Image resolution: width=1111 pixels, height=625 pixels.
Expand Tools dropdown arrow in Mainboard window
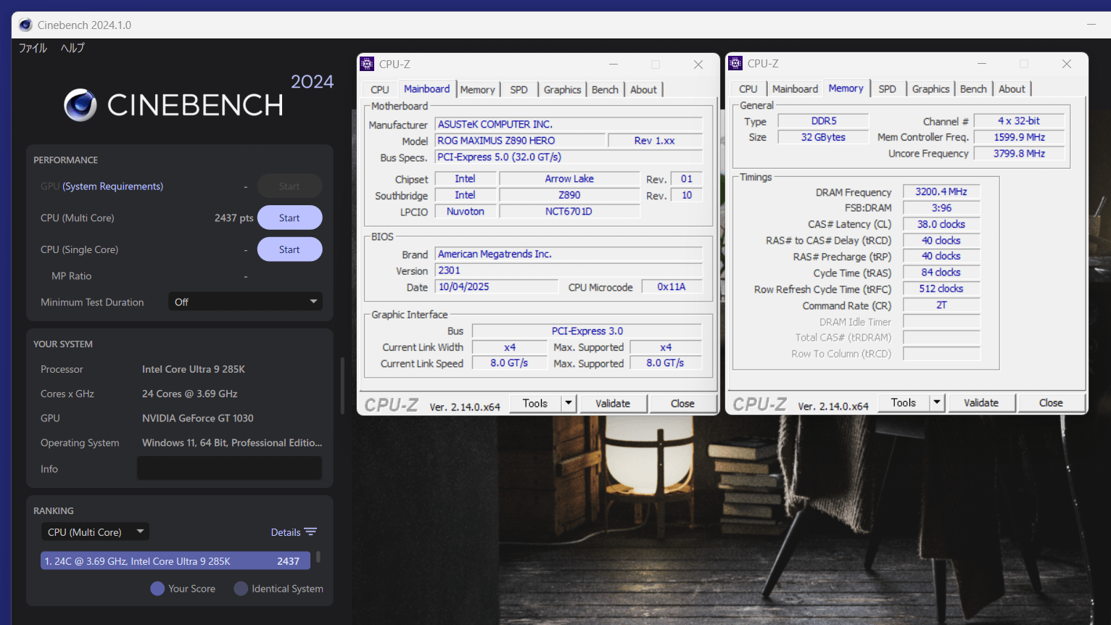[569, 403]
